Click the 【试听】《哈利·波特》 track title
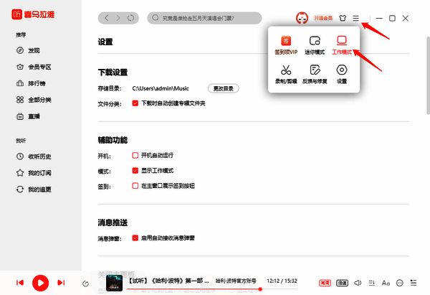 pos(168,281)
